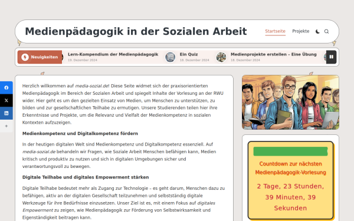Click Countdown zur nächsten Medienpädagogik-Vorlesung title
This screenshot has height=221, width=354.
coord(290,168)
